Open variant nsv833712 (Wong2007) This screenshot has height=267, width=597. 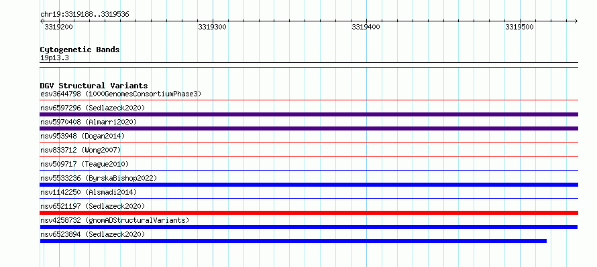[x=80, y=150]
